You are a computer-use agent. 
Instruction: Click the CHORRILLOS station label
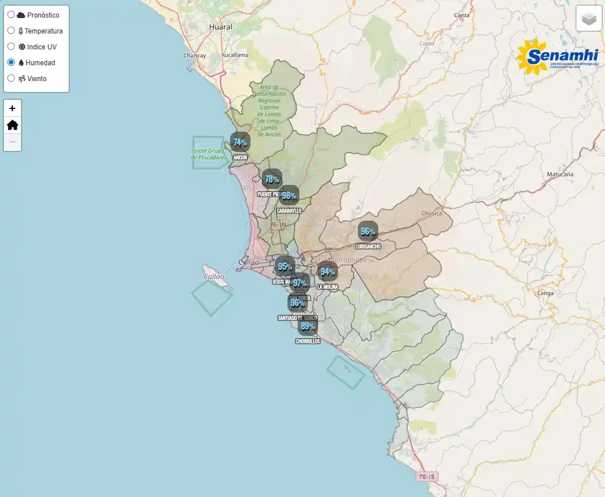pyautogui.click(x=308, y=341)
